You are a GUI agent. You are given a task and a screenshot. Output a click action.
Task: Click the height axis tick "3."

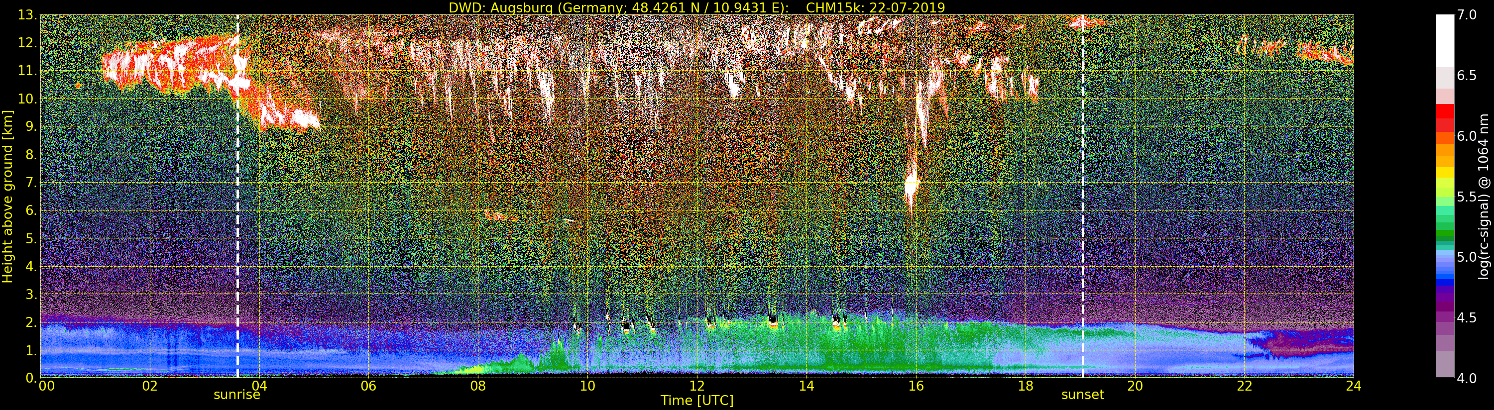(30, 294)
